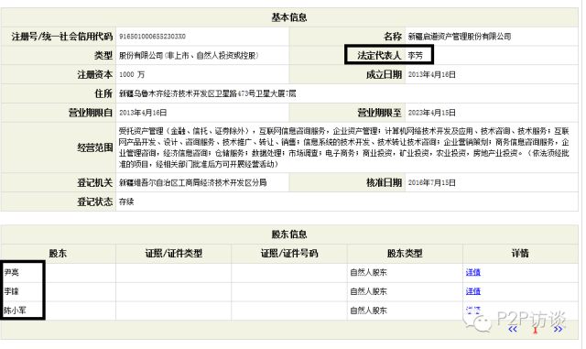Click the 自然人股东 cell in the 陈小军 row

point(368,311)
